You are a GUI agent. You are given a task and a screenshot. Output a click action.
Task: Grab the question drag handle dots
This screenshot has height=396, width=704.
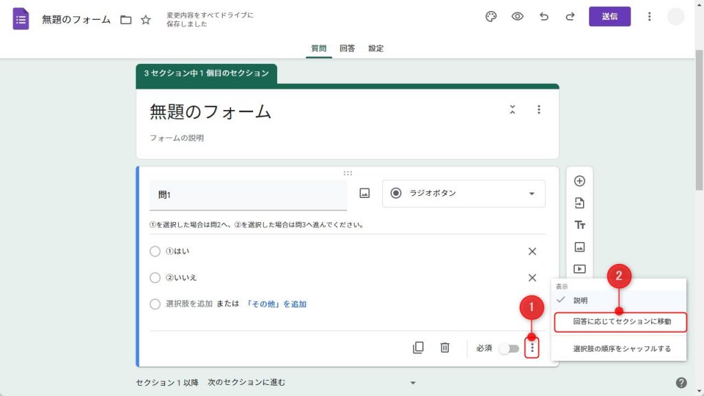pos(347,173)
